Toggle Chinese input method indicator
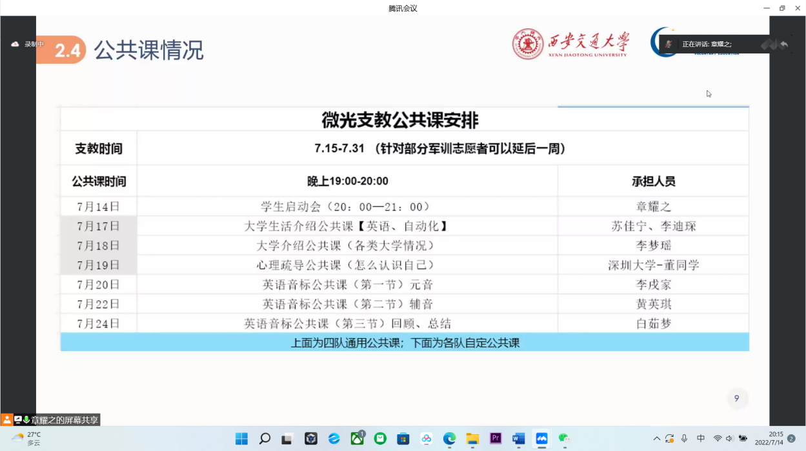806x451 pixels. (x=701, y=439)
